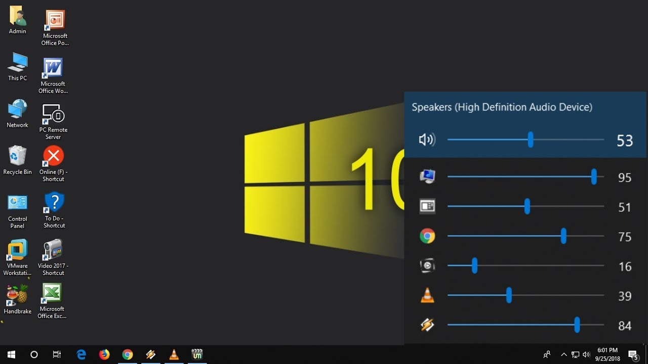Open the network icon in the system tray

pyautogui.click(x=575, y=354)
